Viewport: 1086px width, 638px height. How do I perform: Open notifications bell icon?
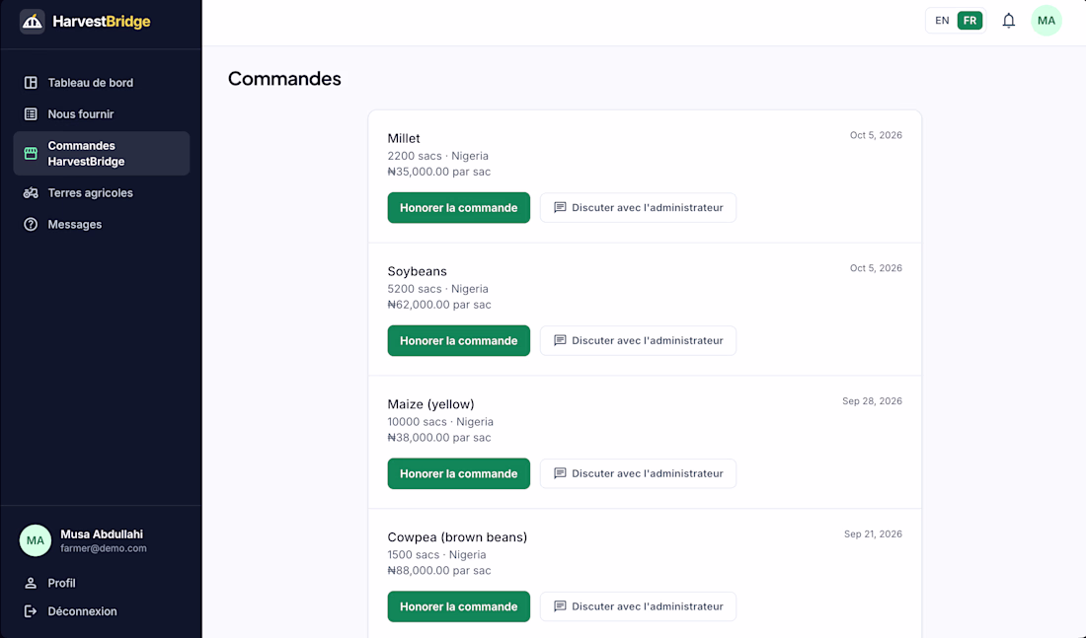(1008, 21)
